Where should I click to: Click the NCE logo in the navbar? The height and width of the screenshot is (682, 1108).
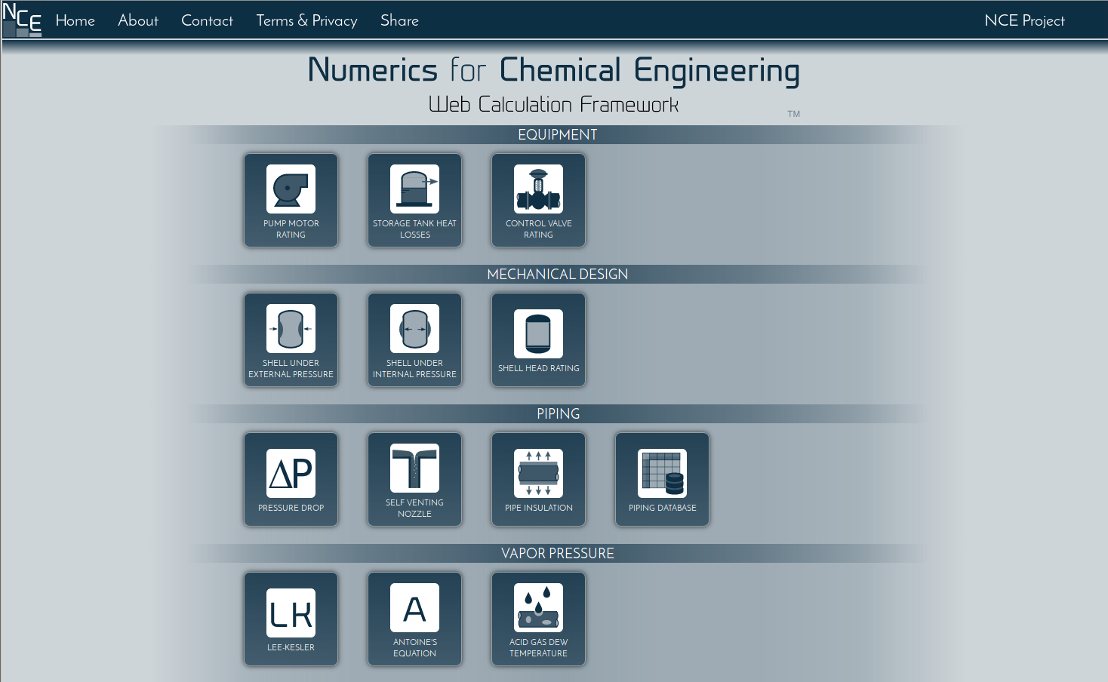pyautogui.click(x=22, y=20)
